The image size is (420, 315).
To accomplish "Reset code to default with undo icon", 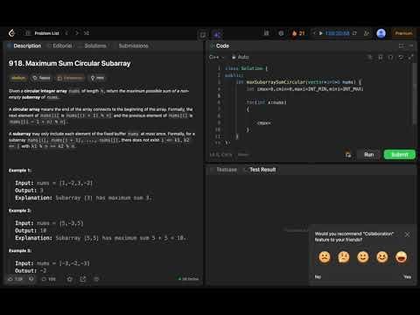I will [401, 57].
